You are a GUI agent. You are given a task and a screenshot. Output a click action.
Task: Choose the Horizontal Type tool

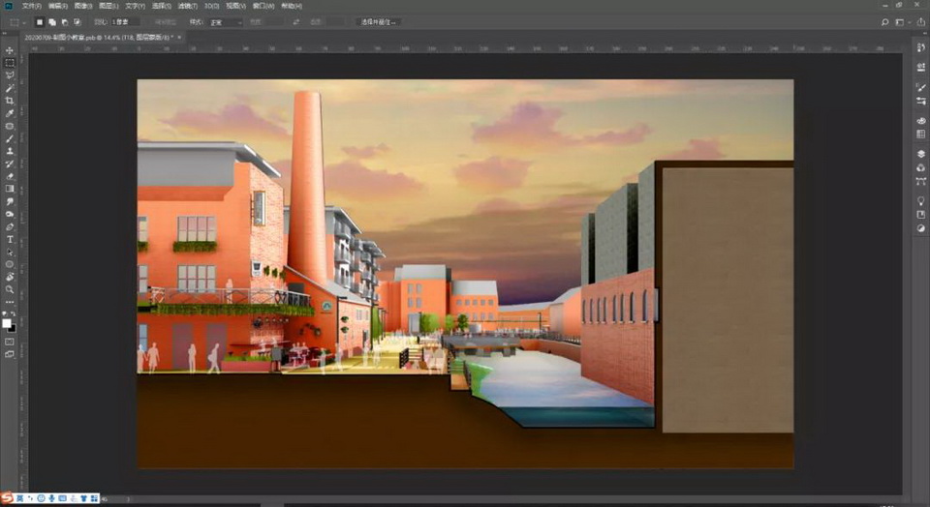[x=10, y=239]
